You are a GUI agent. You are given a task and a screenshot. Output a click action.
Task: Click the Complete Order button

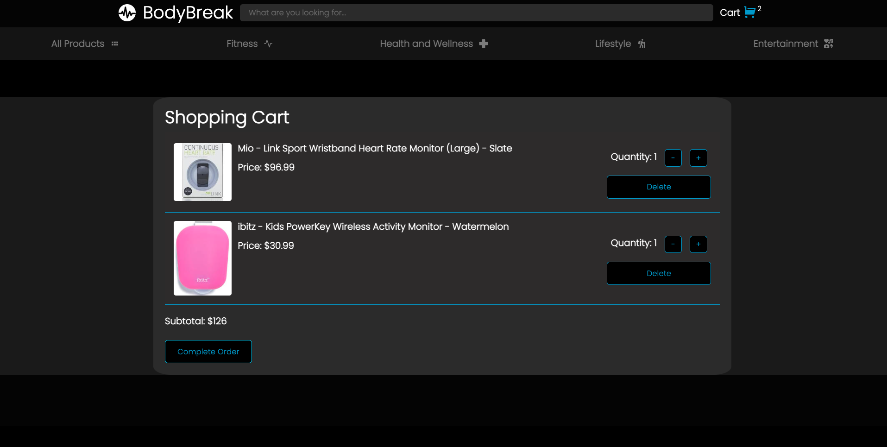(208, 351)
